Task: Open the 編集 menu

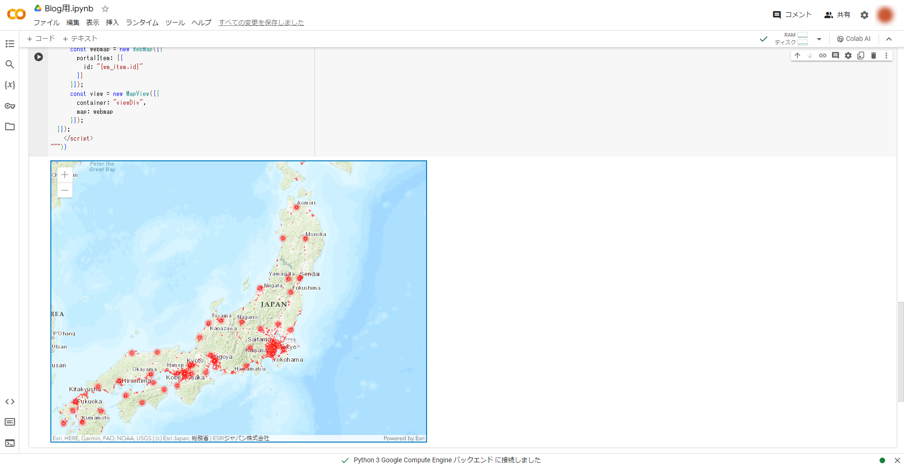Action: point(73,23)
